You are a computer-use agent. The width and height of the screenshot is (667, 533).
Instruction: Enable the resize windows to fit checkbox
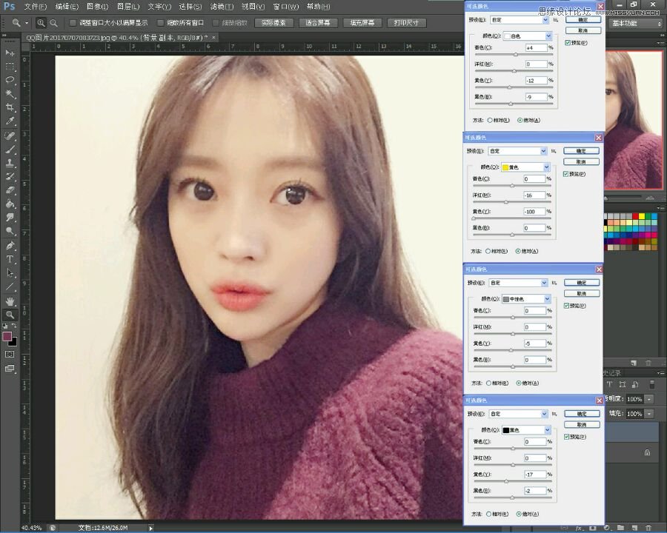pos(73,23)
